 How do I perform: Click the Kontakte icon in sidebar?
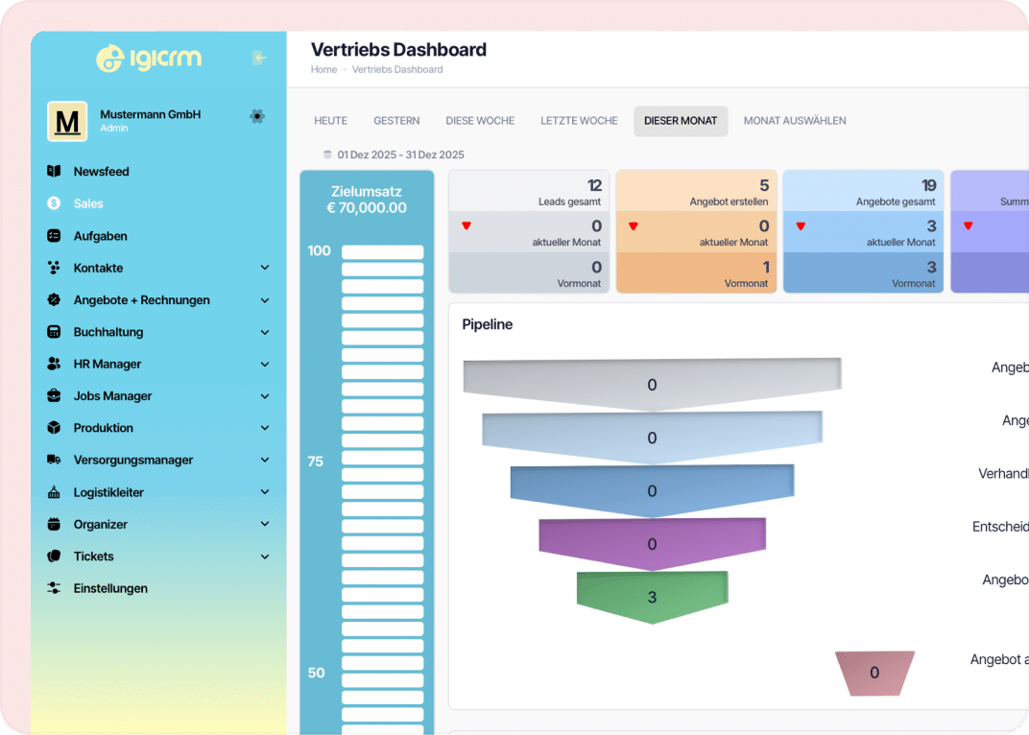(x=54, y=268)
